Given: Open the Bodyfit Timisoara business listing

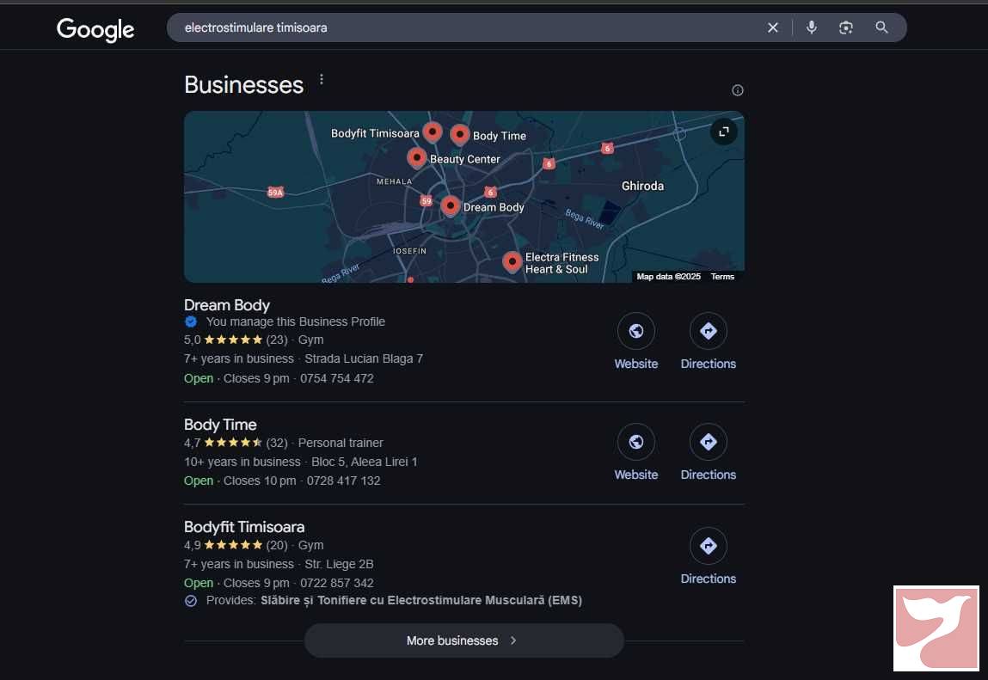Looking at the screenshot, I should (x=244, y=527).
